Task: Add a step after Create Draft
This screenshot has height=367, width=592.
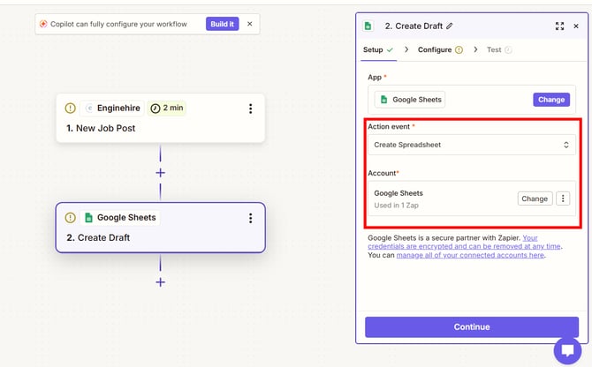Action: pyautogui.click(x=161, y=282)
